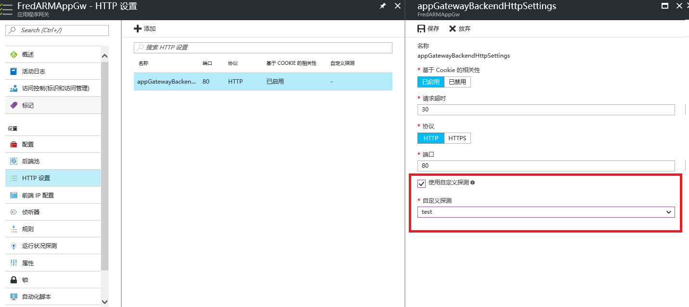Click the 保存 save disk icon
The height and width of the screenshot is (307, 689).
coord(421,29)
